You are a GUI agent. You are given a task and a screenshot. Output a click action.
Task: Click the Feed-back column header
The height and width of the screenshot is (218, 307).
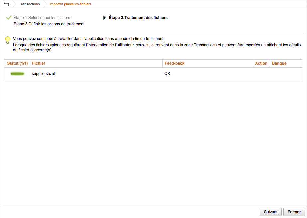pyautogui.click(x=175, y=63)
